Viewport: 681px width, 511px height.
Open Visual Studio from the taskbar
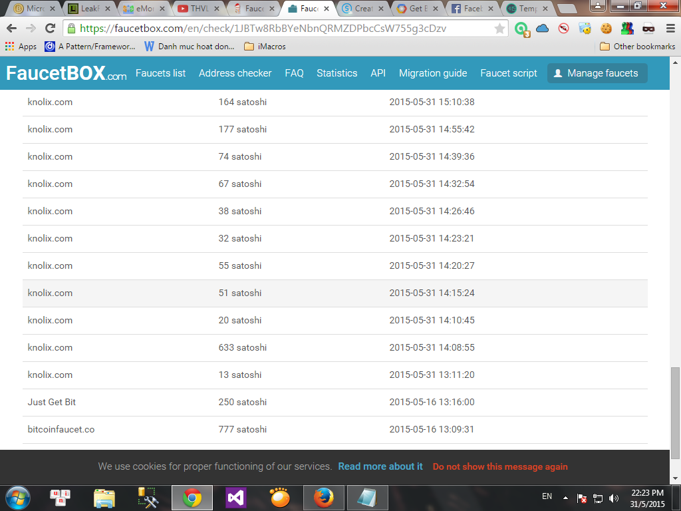236,498
